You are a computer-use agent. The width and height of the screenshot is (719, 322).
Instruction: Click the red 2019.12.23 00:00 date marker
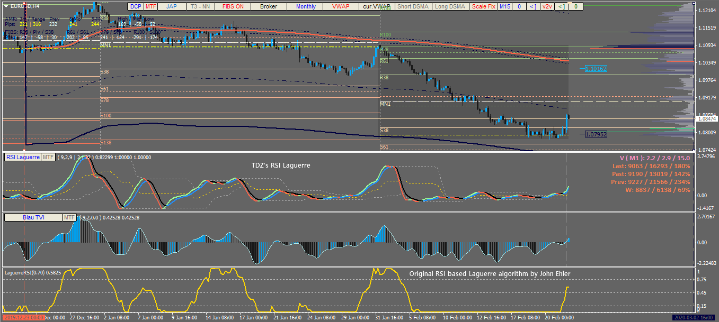(23, 318)
